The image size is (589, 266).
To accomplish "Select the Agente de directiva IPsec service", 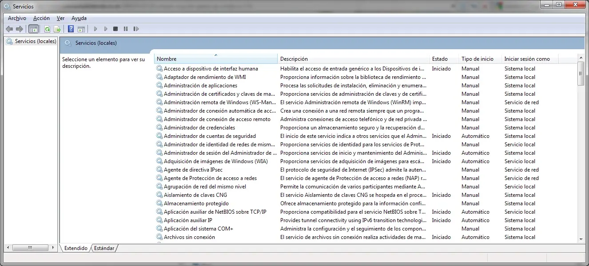I will [x=193, y=170].
